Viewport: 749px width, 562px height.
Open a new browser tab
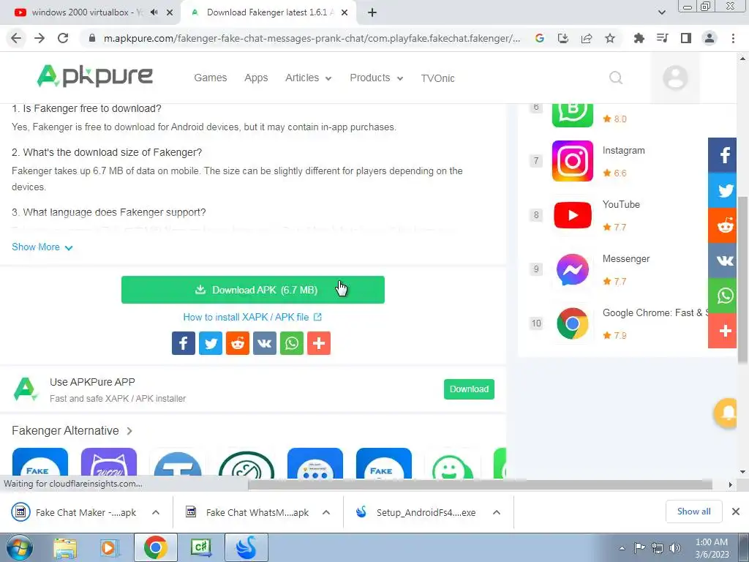[372, 13]
